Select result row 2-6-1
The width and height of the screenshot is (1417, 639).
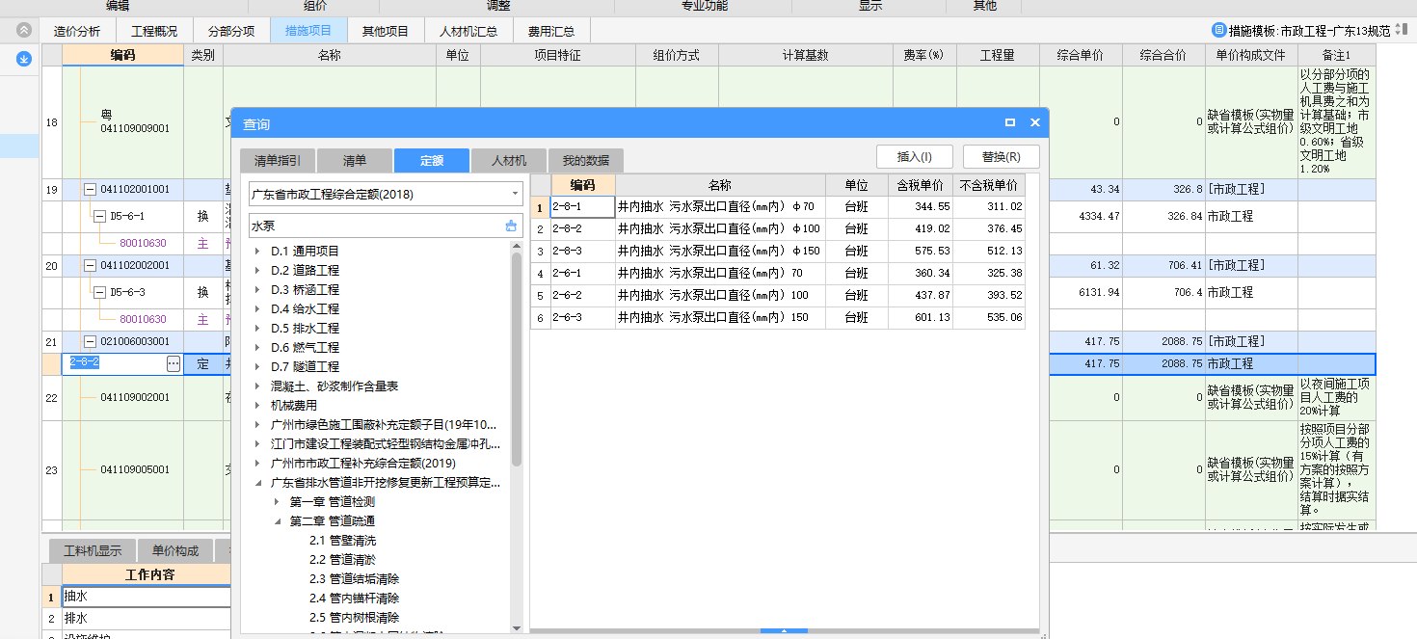(778, 273)
